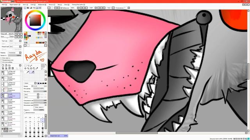Screen dimensions: 250x140
Task: Show the HSV slider panel icon
Action: pos(31,8)
